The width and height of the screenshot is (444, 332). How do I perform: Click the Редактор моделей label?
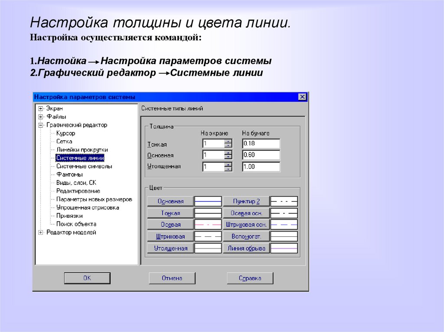(71, 232)
